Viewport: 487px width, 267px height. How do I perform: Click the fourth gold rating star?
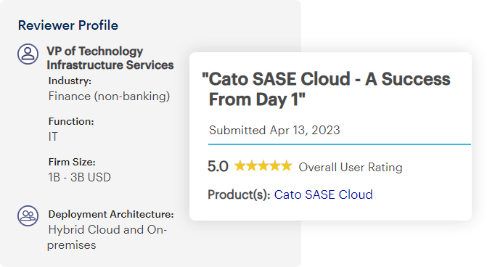tap(274, 166)
